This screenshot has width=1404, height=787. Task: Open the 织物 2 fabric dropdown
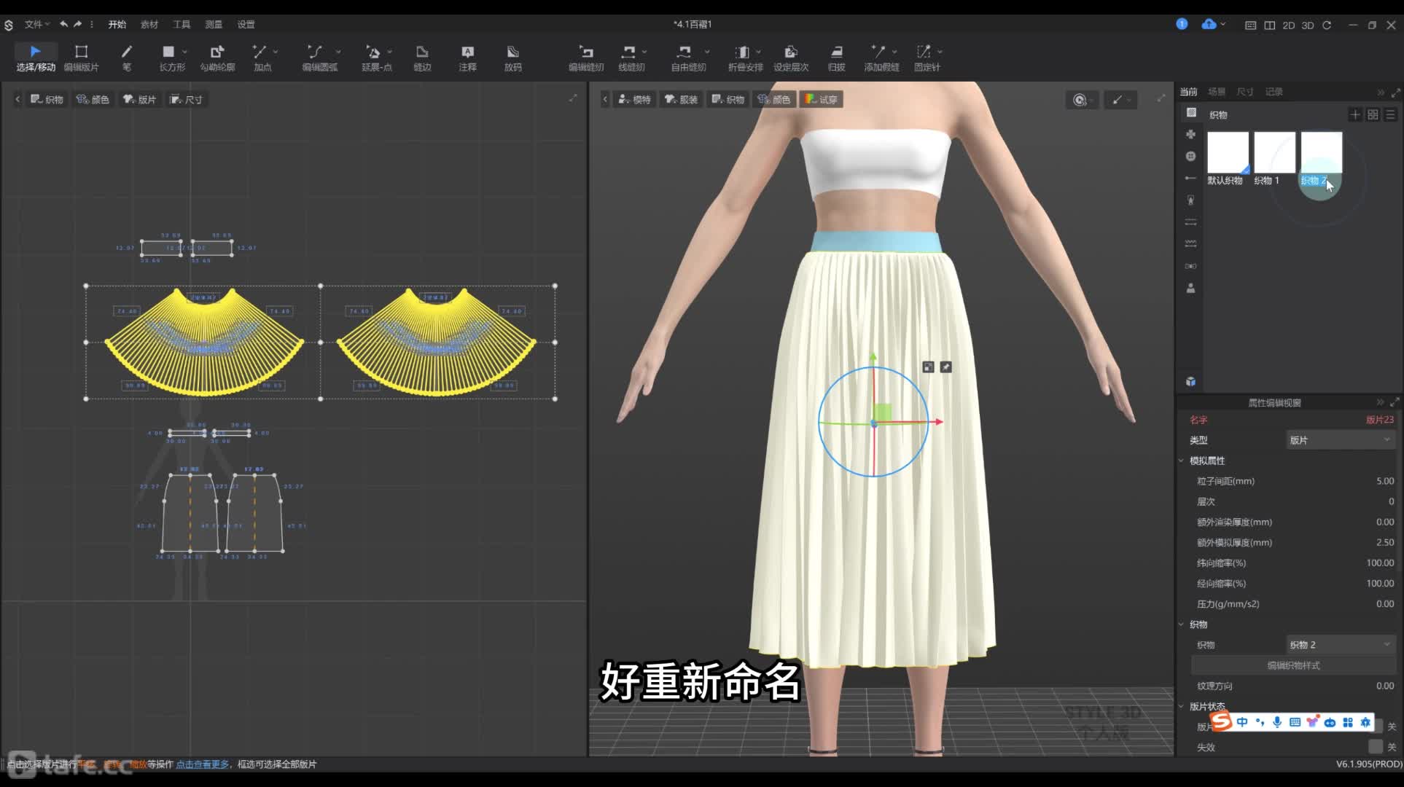[1340, 645]
